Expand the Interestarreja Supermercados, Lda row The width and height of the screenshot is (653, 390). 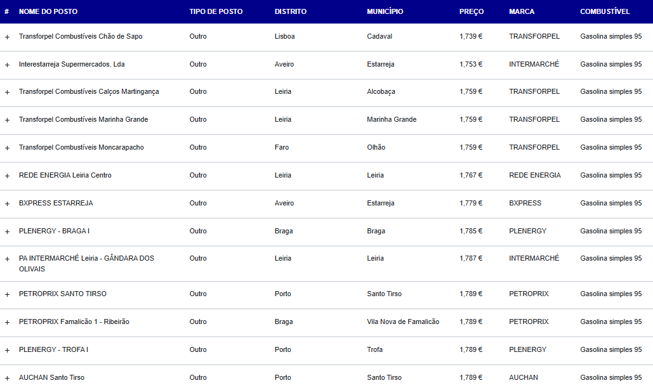click(x=7, y=65)
